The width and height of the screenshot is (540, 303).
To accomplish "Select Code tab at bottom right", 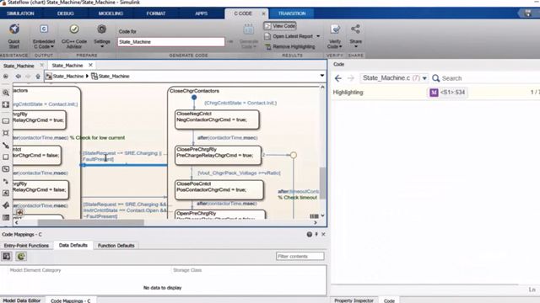I will 389,300.
